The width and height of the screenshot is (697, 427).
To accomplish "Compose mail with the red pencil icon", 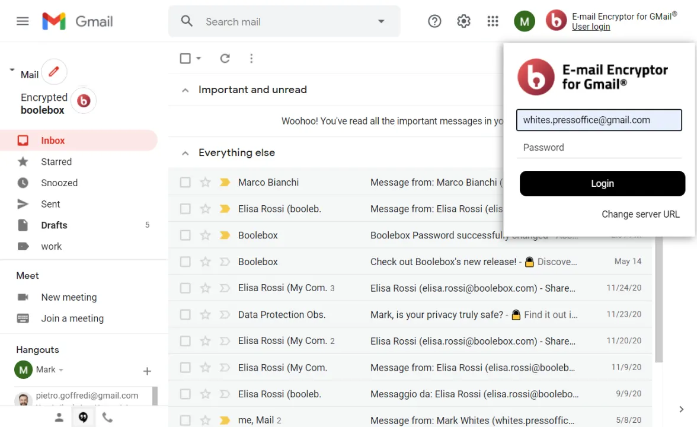I will [54, 71].
